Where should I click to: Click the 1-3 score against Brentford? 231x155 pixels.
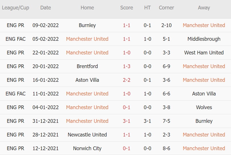(x=127, y=66)
